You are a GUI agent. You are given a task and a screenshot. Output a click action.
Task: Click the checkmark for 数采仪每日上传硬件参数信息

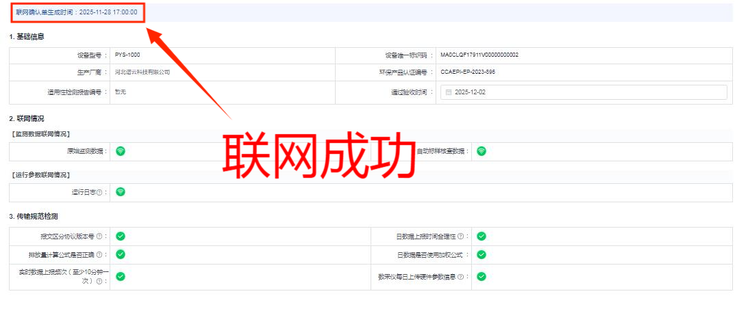482,277
